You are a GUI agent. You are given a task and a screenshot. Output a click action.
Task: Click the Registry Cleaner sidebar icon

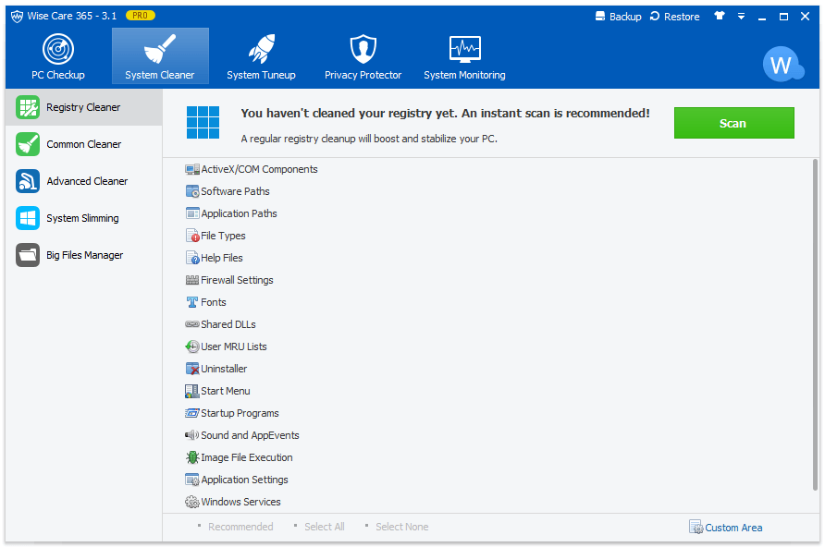point(28,107)
